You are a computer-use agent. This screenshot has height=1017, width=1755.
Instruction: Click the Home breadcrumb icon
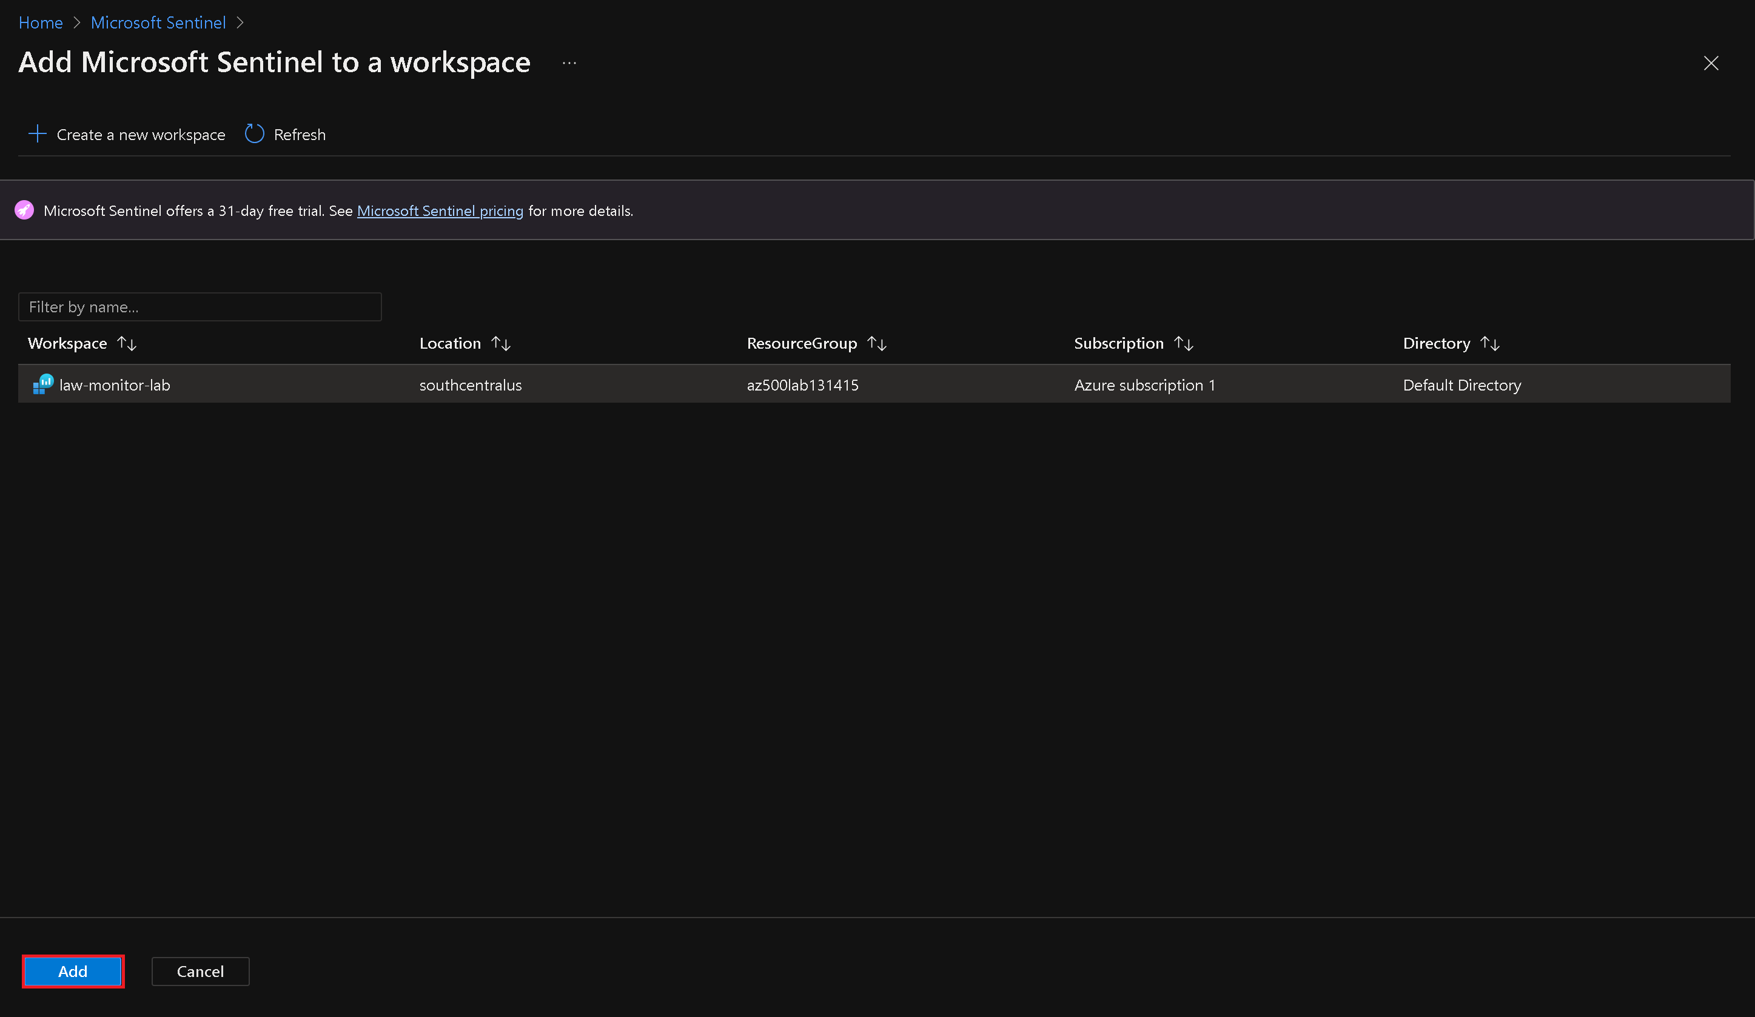[42, 22]
